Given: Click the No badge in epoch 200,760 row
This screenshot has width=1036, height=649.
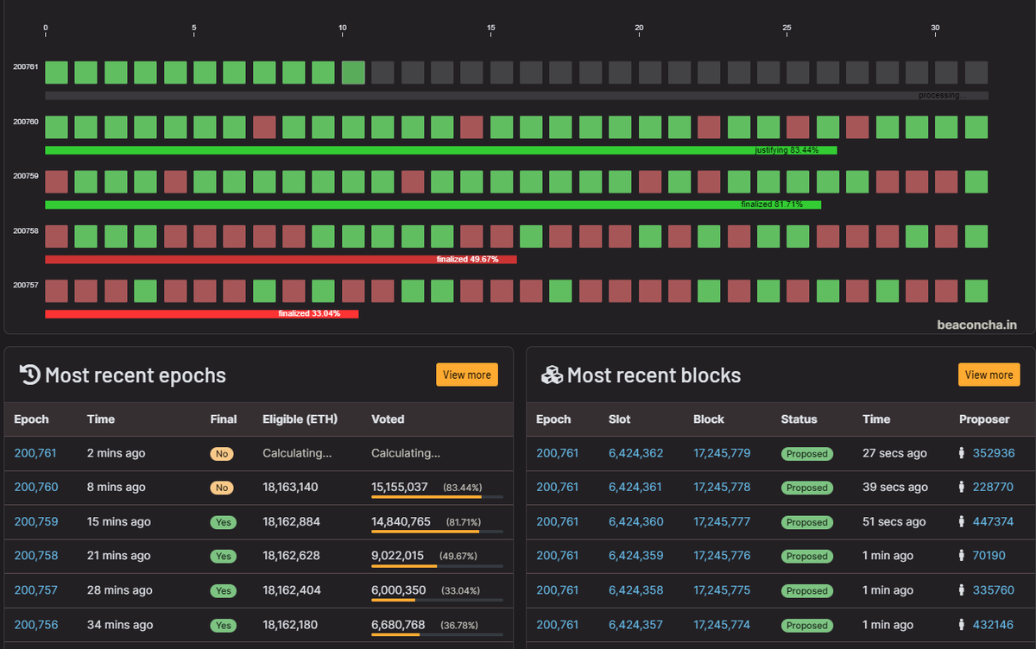Looking at the screenshot, I should click(x=223, y=488).
